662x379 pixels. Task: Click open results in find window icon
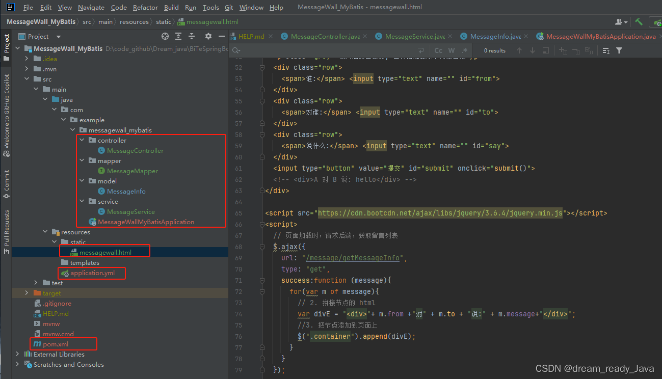click(546, 50)
